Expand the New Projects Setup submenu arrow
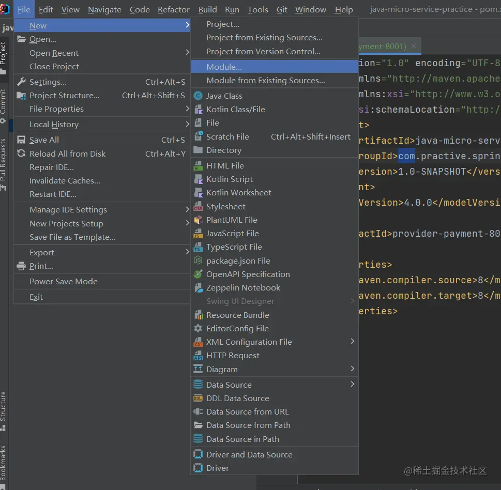 click(187, 223)
